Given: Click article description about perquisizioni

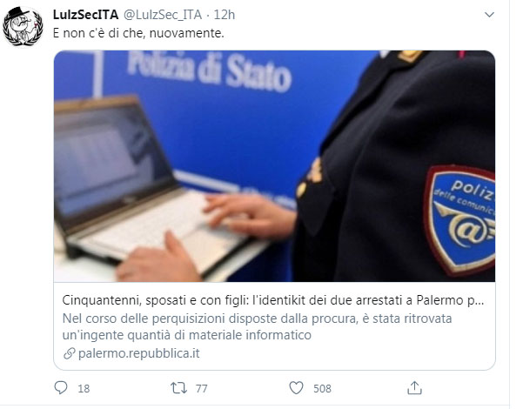Looking at the screenshot, I should point(257,326).
